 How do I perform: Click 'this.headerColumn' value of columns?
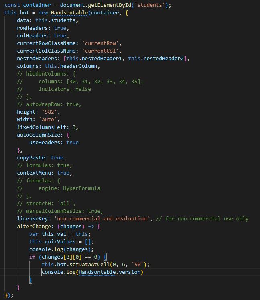click(x=71, y=66)
